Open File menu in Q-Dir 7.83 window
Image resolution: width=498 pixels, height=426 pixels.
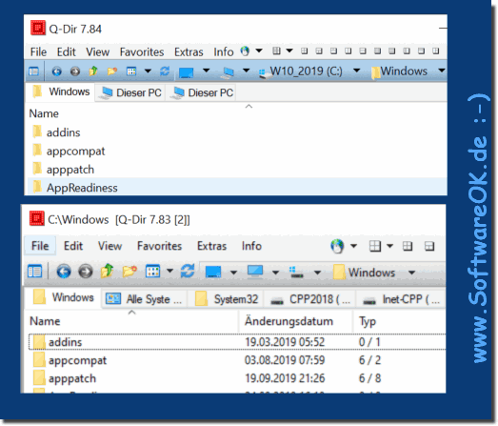(x=40, y=246)
